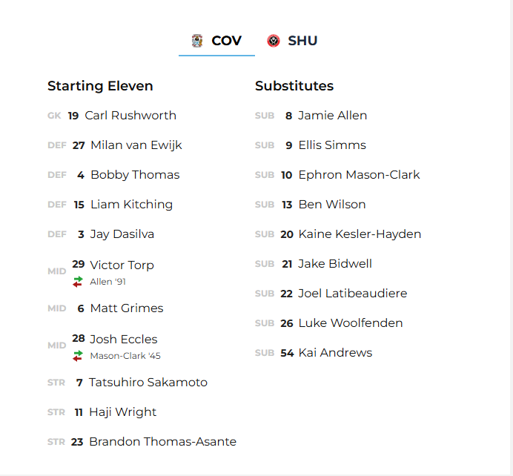Viewport: 513px width, 476px height.
Task: Click the Sheffield United club crest
Action: [274, 41]
